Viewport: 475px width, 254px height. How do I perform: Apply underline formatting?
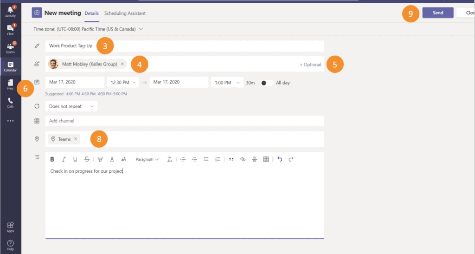pyautogui.click(x=75, y=159)
